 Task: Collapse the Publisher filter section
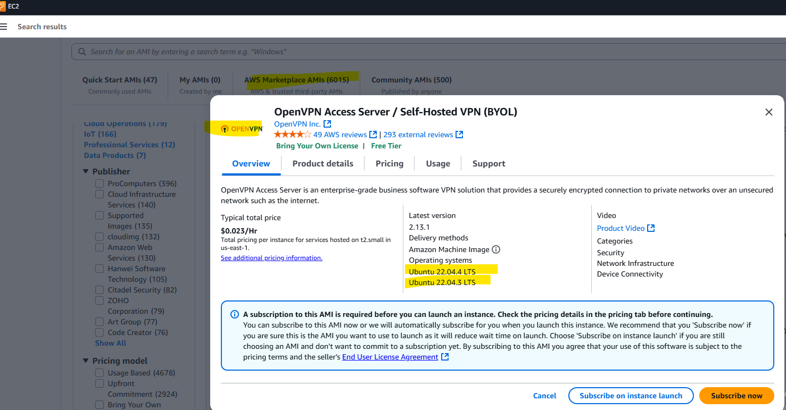[86, 171]
